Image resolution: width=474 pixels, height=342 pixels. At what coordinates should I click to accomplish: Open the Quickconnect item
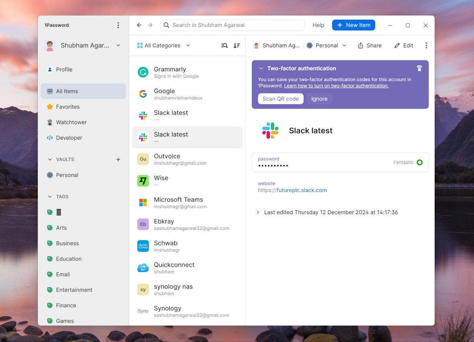coord(187,268)
